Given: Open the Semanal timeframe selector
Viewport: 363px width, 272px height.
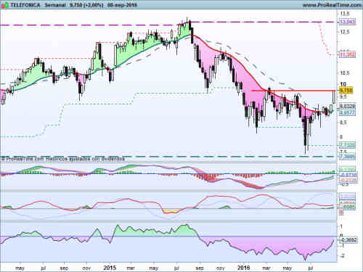Looking at the screenshot, I should coord(55,5).
